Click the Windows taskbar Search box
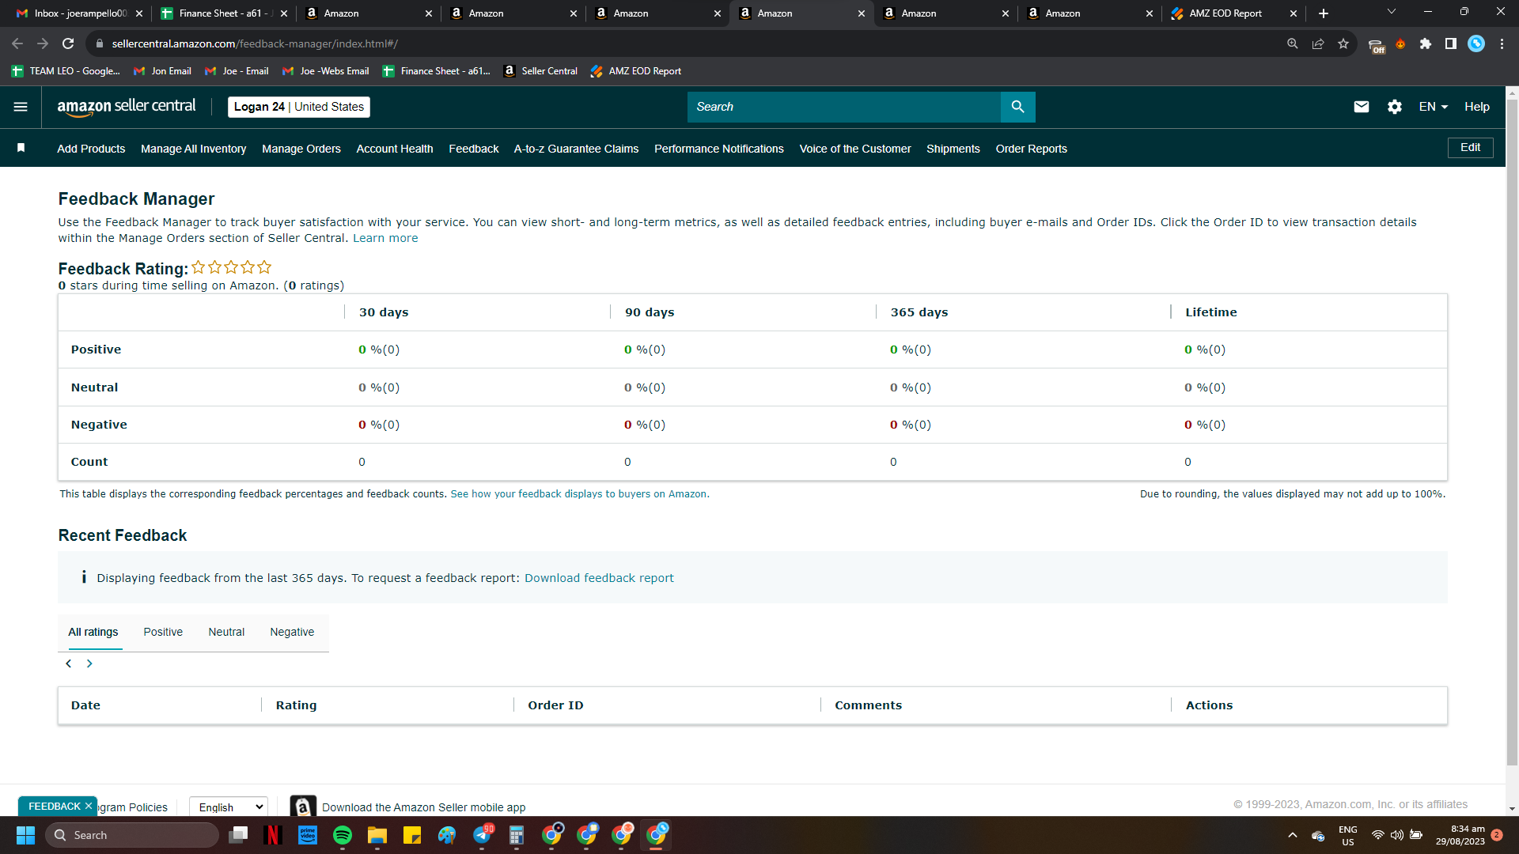Viewport: 1519px width, 854px height. (x=132, y=835)
